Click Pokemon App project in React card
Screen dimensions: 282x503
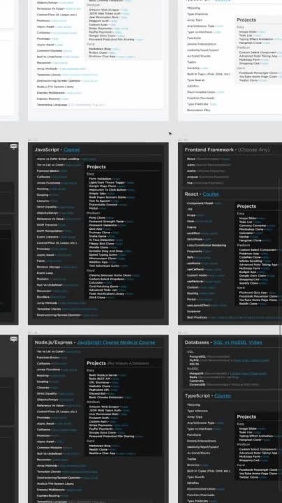(249, 254)
